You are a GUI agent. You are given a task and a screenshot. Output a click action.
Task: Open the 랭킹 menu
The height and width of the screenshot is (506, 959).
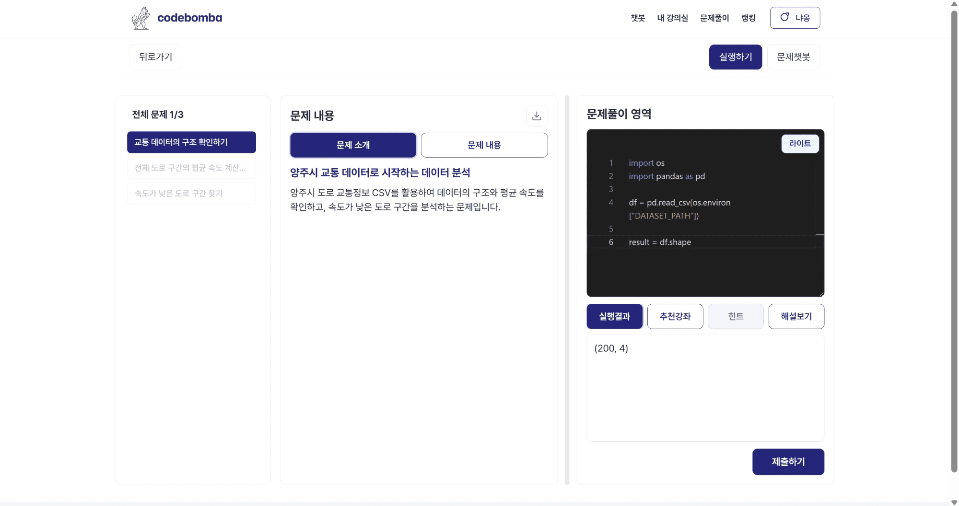click(748, 18)
